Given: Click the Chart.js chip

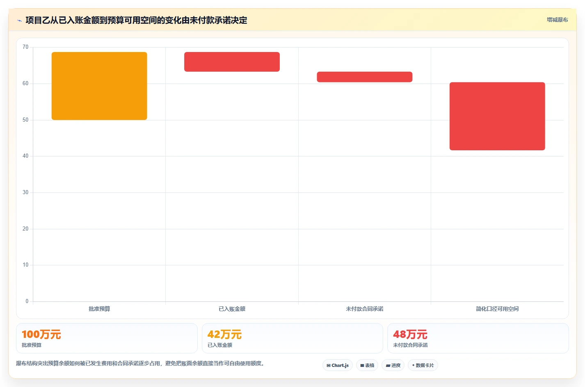Looking at the screenshot, I should click(338, 365).
